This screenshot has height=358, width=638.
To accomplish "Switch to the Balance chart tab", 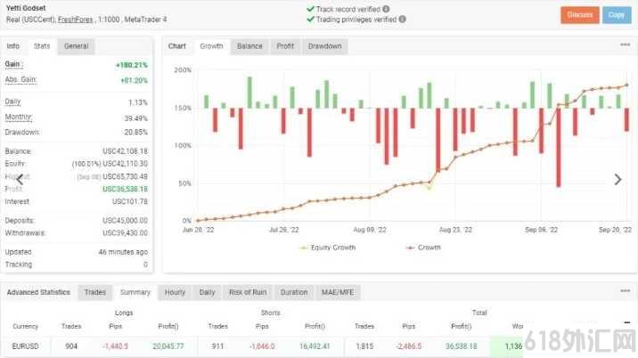I will (249, 46).
